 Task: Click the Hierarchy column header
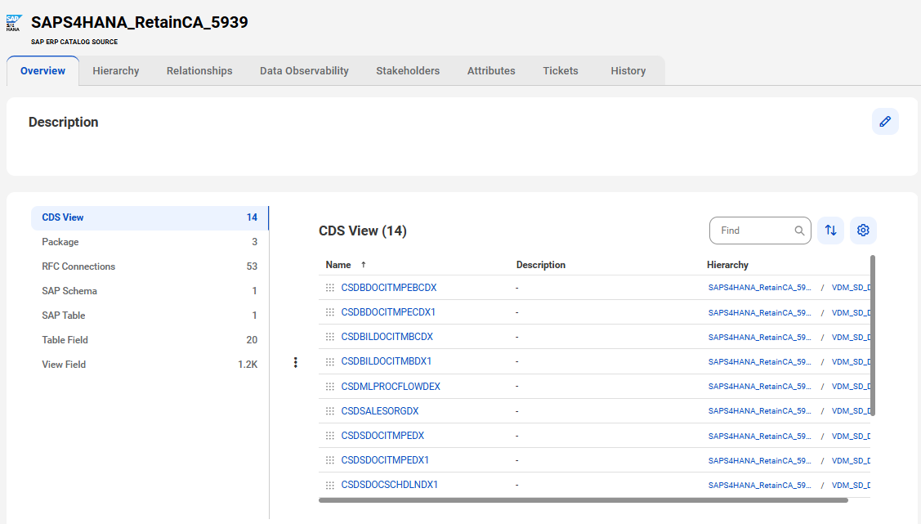(727, 265)
